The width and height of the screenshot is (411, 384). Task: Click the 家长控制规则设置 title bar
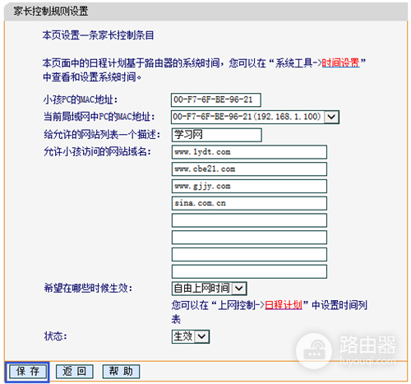205,12
